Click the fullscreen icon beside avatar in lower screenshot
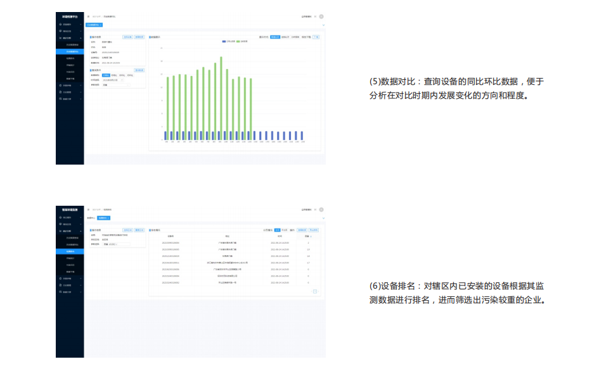 [315, 210]
